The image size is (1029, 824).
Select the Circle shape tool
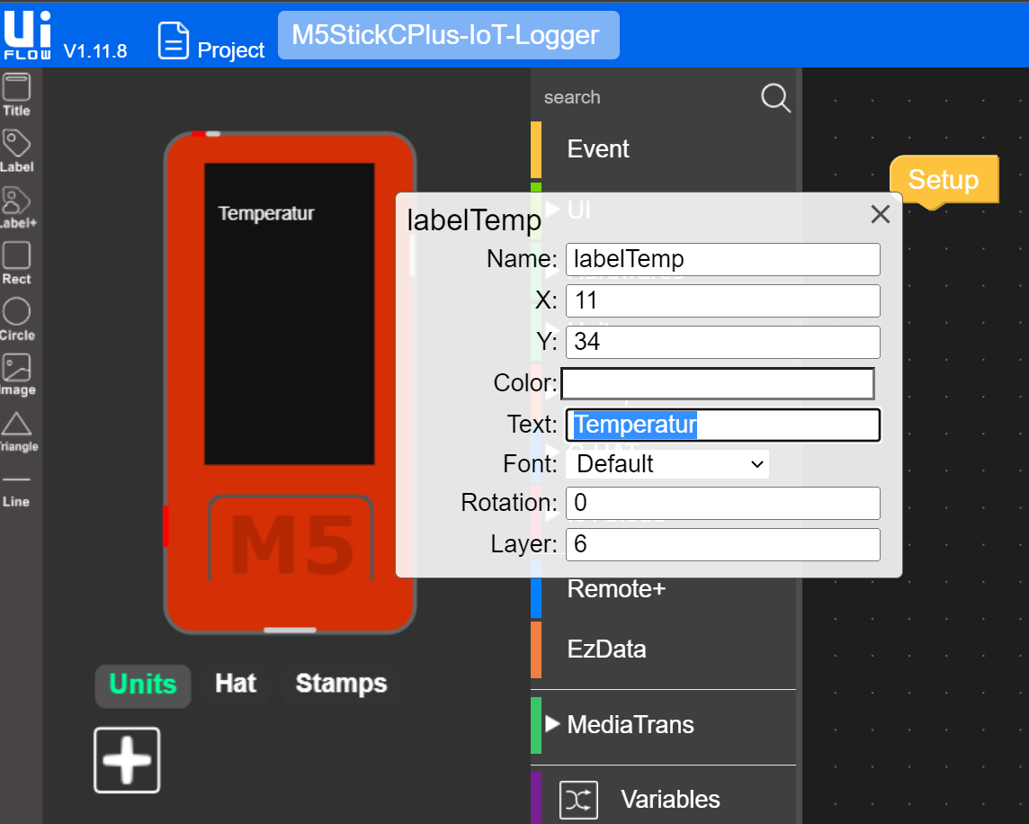16,319
